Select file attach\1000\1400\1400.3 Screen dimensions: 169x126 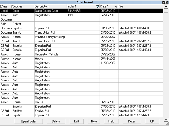[141, 28]
